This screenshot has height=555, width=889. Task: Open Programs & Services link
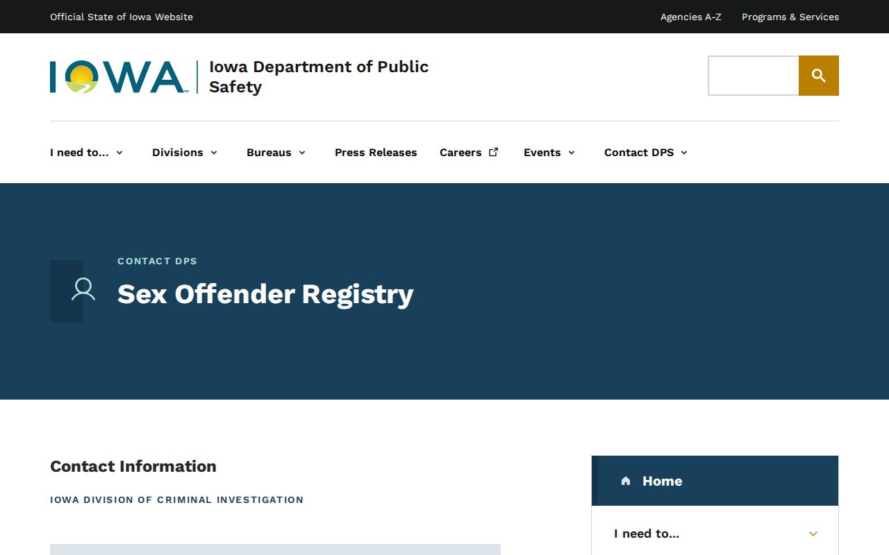pos(790,17)
